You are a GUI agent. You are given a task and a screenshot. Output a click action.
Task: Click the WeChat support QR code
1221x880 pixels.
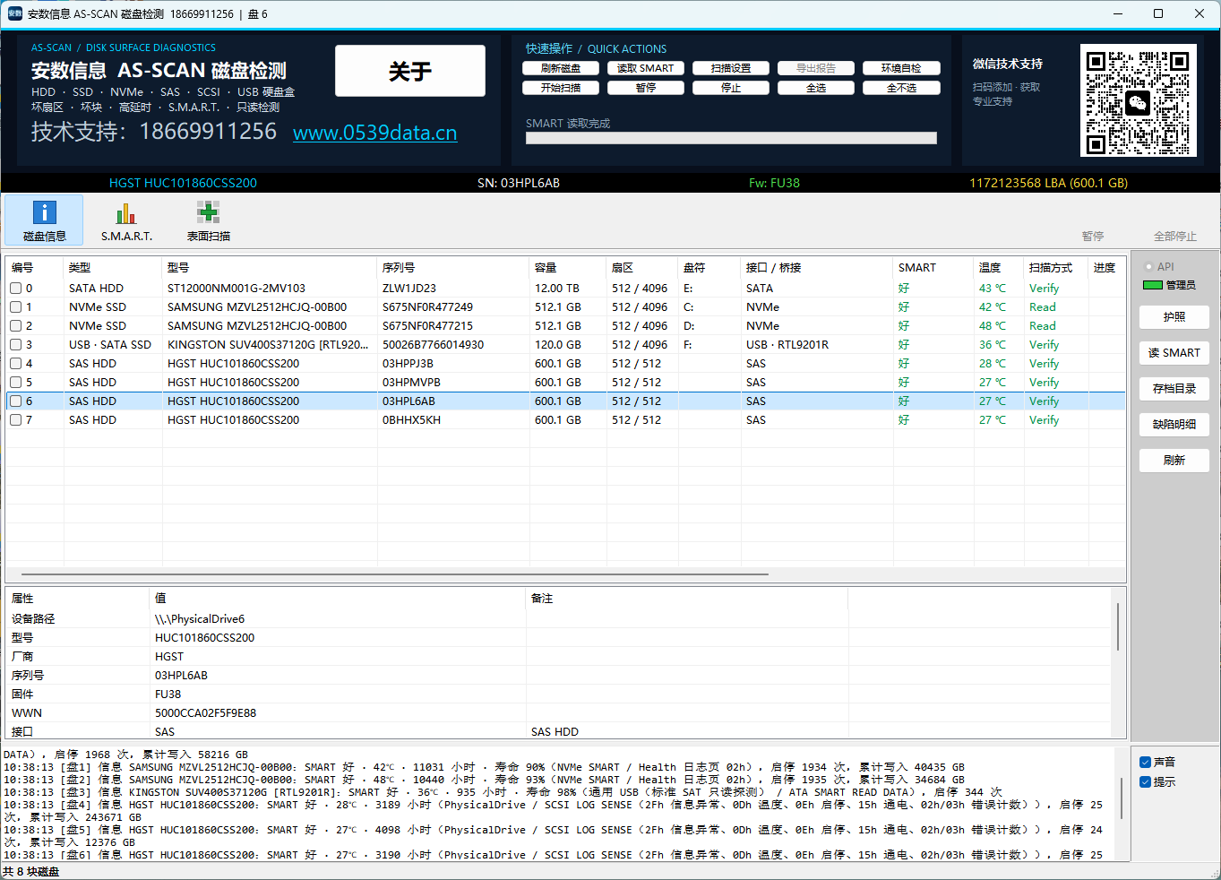click(x=1138, y=100)
